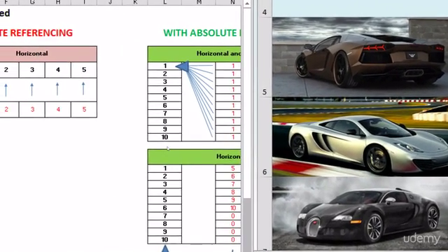Image resolution: width=448 pixels, height=252 pixels.
Task: Select column G header
Action: 32,2
